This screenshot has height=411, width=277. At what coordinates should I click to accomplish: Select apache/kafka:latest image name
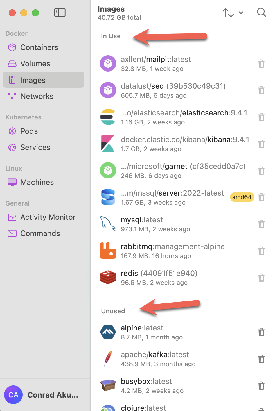point(155,355)
